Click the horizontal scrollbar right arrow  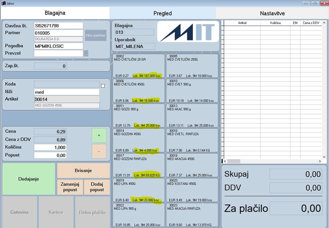(320, 161)
